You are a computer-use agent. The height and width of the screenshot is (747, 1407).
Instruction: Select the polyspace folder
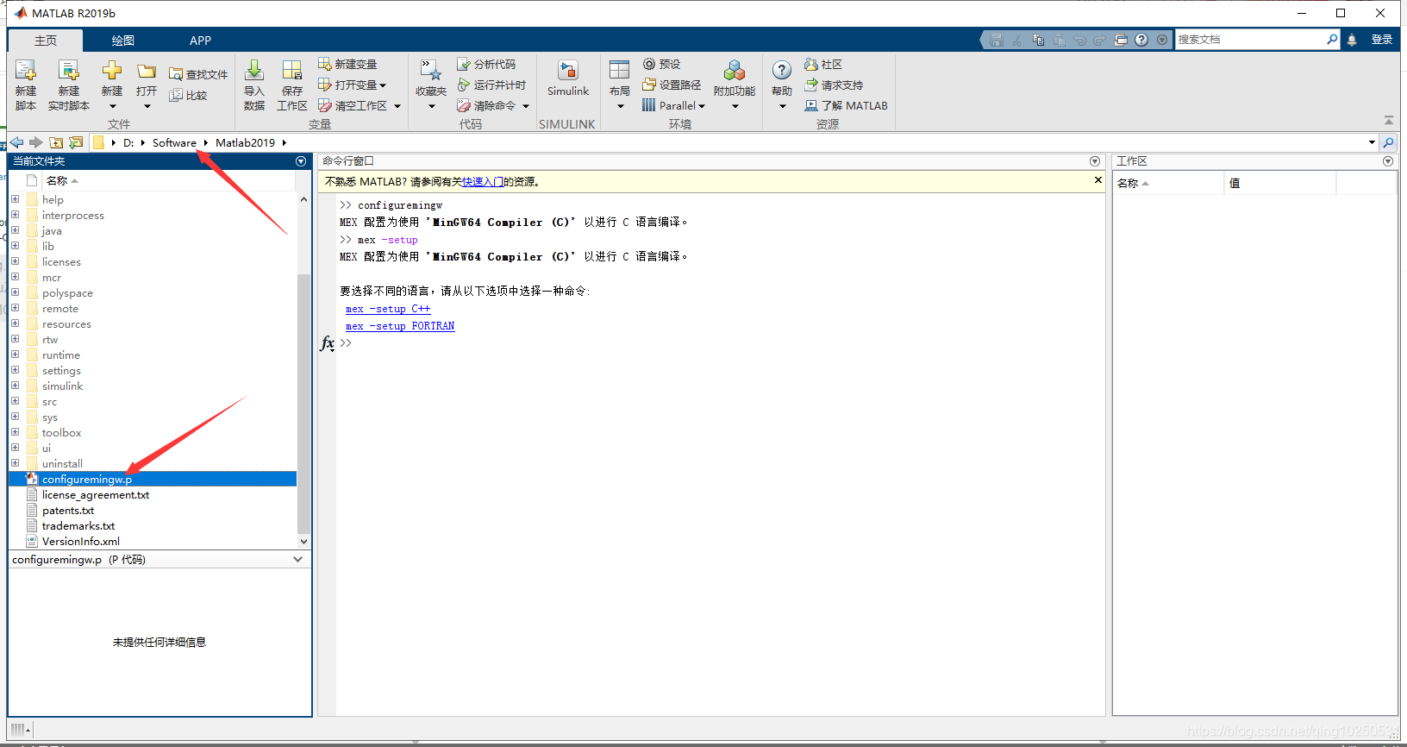click(67, 292)
